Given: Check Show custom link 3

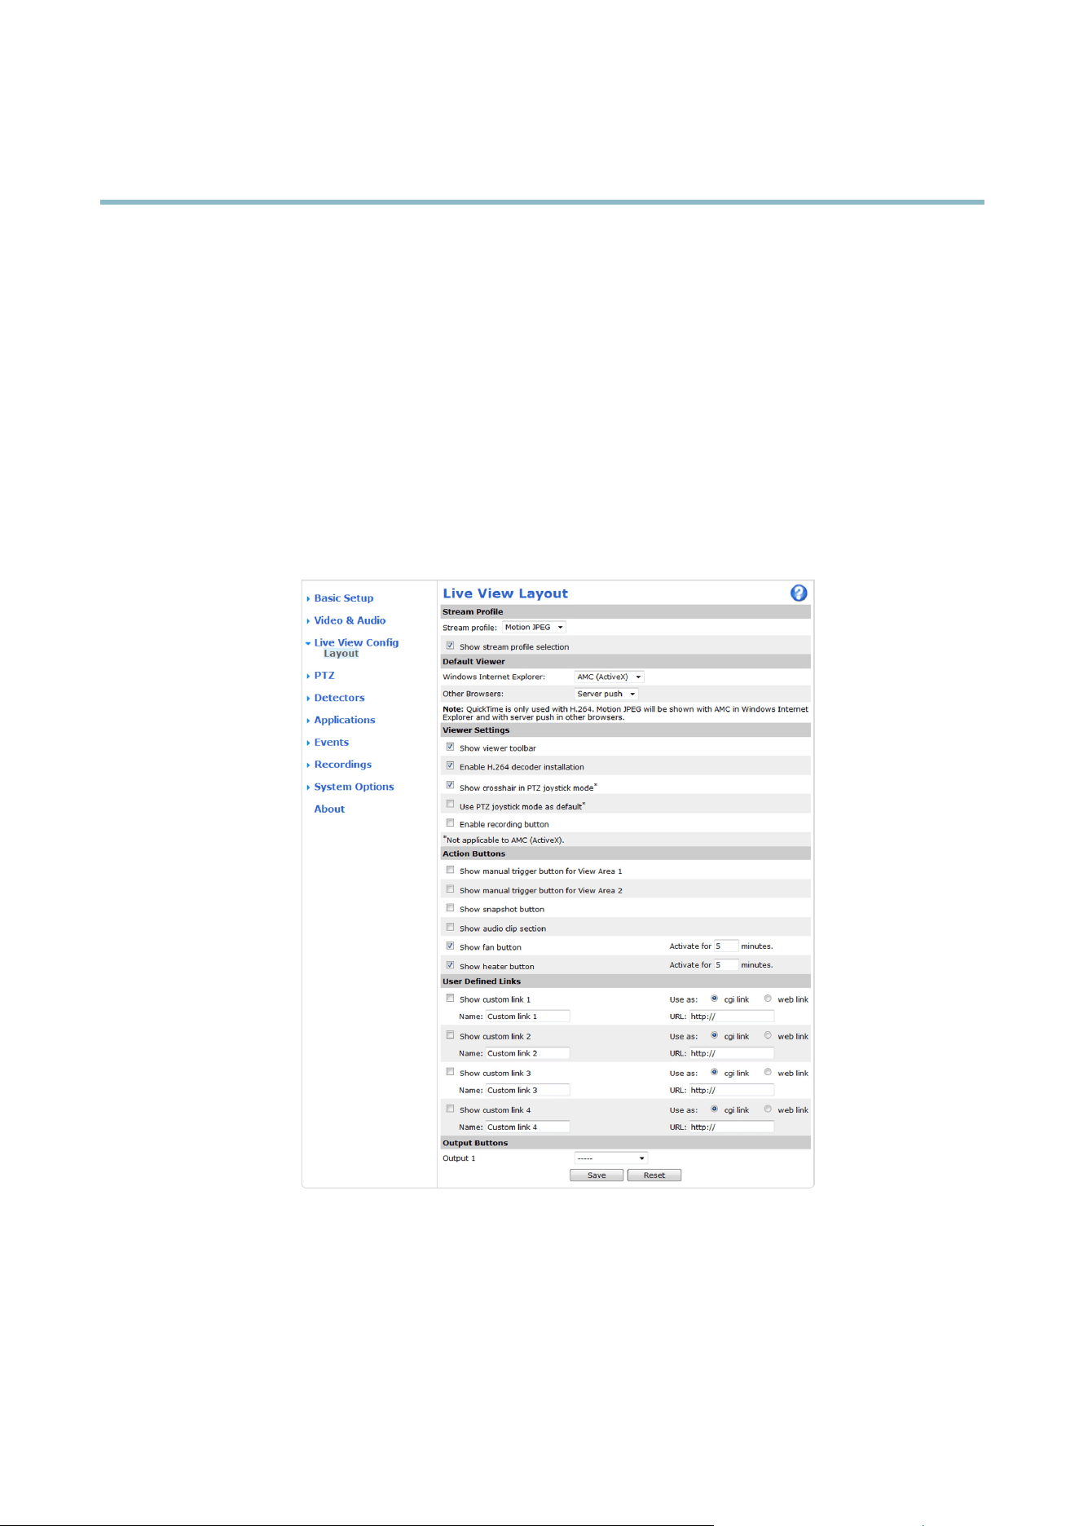Looking at the screenshot, I should 450,1072.
